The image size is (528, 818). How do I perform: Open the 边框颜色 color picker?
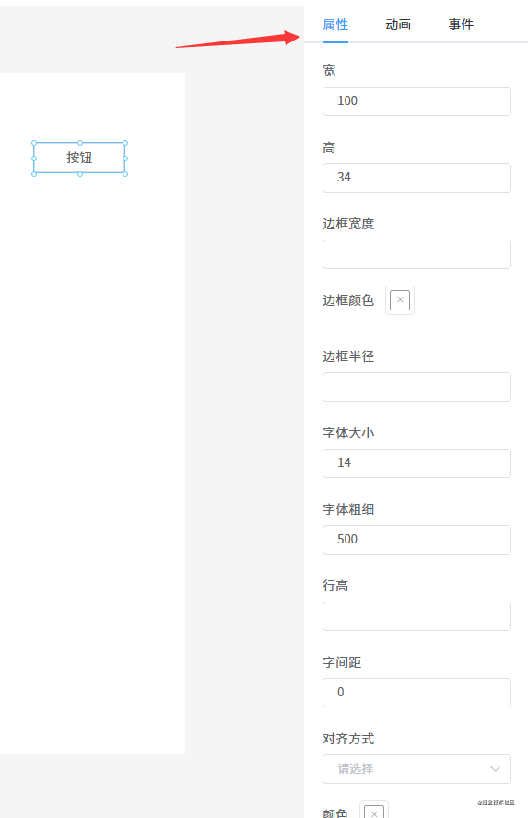coord(400,300)
